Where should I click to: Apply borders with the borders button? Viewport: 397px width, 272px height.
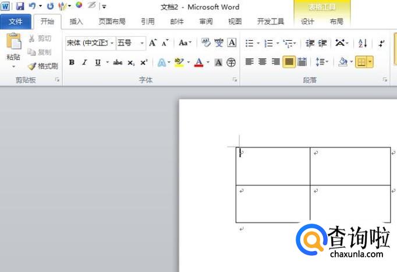click(361, 62)
